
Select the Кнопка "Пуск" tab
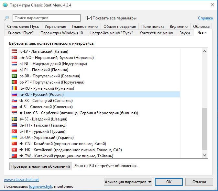tap(21, 33)
